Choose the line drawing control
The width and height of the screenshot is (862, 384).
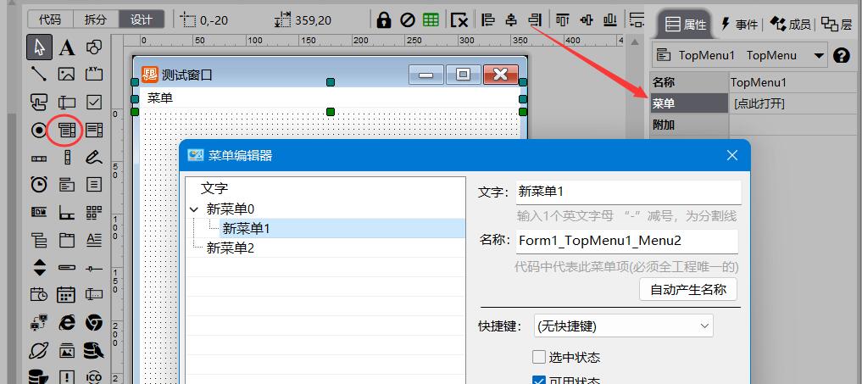[x=39, y=74]
